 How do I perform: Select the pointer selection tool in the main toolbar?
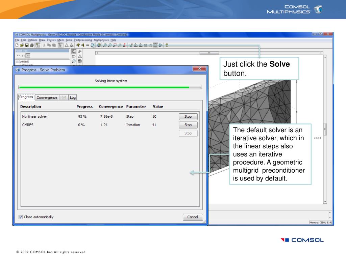point(60,46)
